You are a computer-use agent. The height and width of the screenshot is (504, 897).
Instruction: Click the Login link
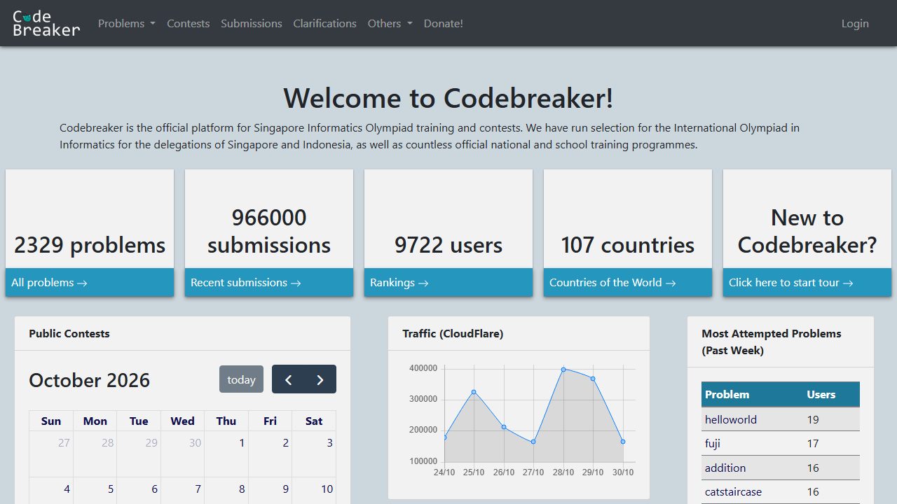(855, 23)
